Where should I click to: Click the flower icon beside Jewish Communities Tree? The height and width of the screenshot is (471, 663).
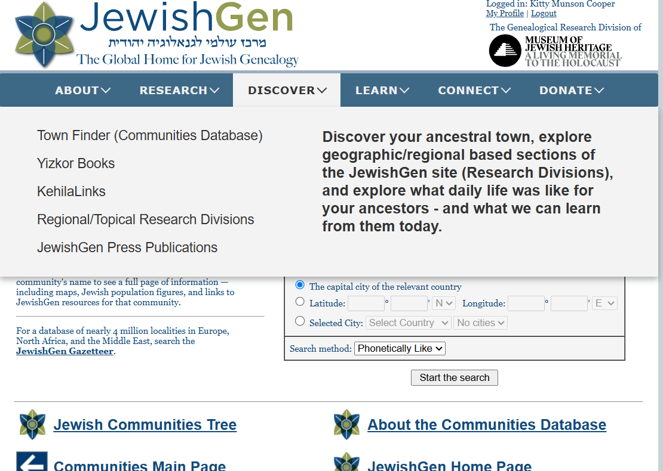coord(33,424)
